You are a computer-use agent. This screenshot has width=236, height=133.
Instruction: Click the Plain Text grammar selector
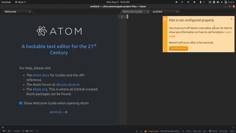click(197, 131)
